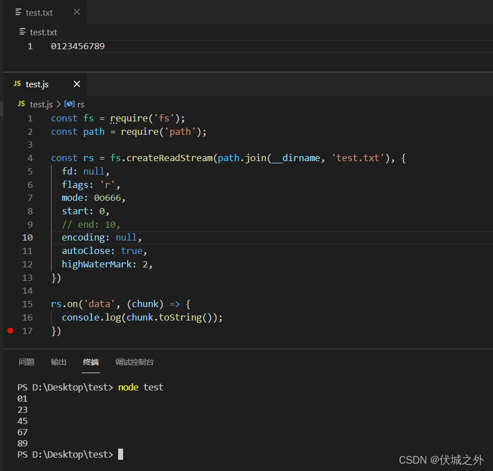Switch to the 问题 panel tab
The width and height of the screenshot is (493, 471).
coord(26,362)
